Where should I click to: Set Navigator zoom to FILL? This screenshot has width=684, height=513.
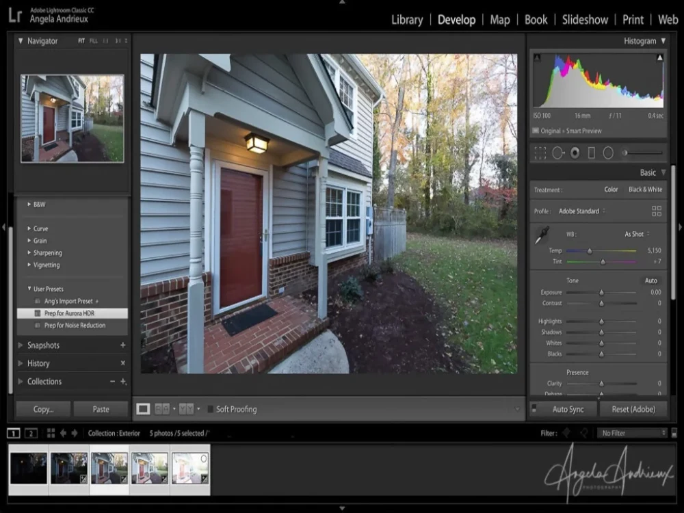click(x=93, y=41)
